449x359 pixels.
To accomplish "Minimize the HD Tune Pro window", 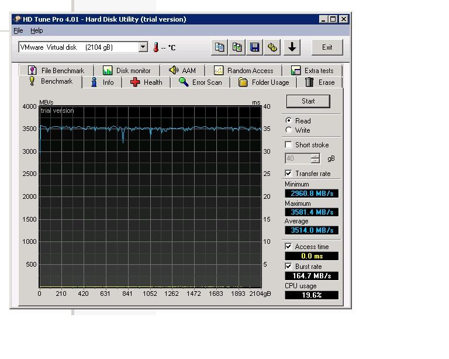I will (x=323, y=19).
